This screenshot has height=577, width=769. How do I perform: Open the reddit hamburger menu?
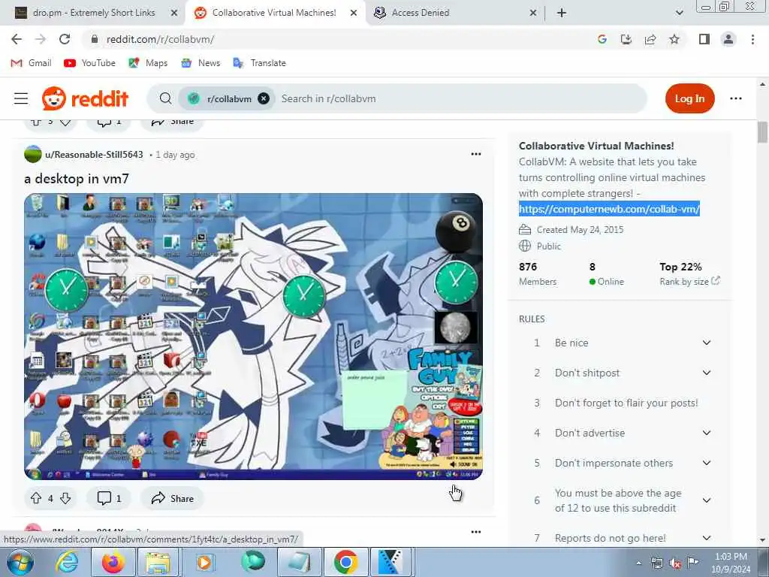coord(21,98)
